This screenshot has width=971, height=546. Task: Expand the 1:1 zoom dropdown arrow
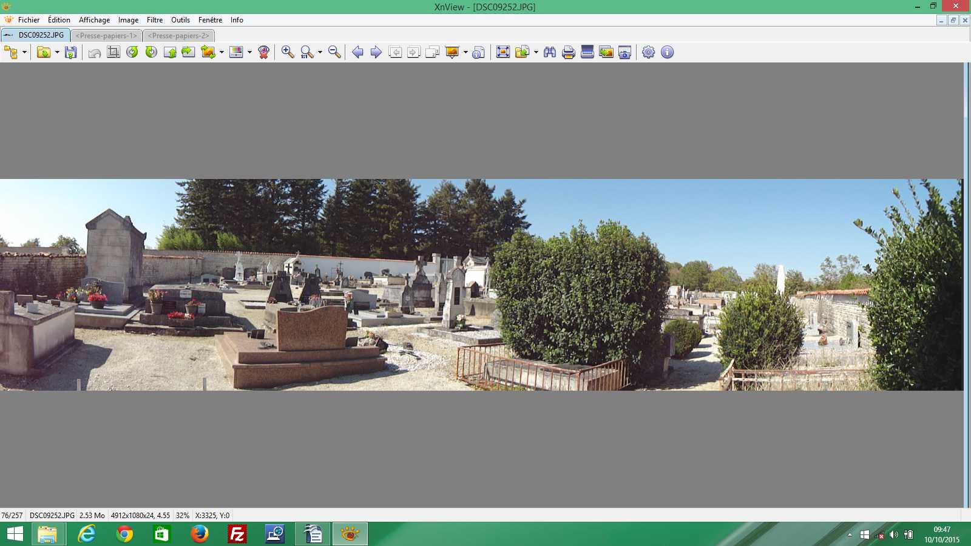click(320, 52)
